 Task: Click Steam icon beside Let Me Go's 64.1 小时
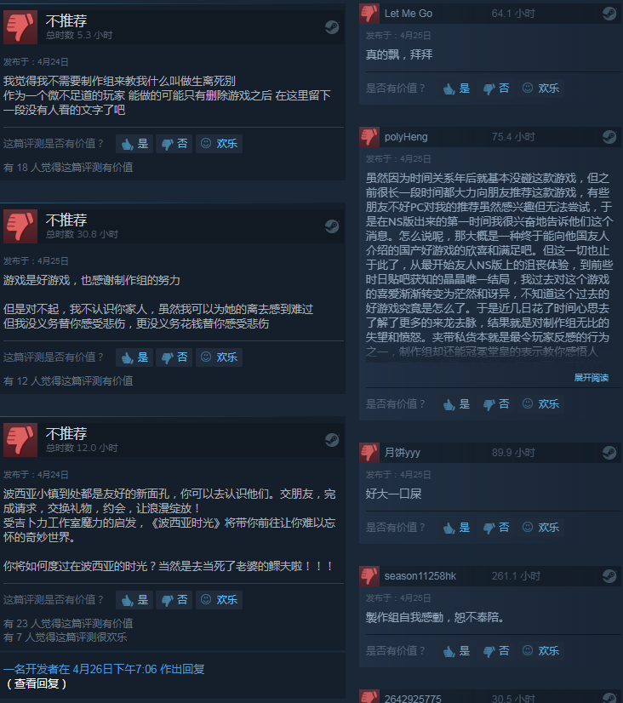pyautogui.click(x=609, y=14)
